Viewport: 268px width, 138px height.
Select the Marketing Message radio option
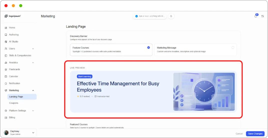(233, 48)
